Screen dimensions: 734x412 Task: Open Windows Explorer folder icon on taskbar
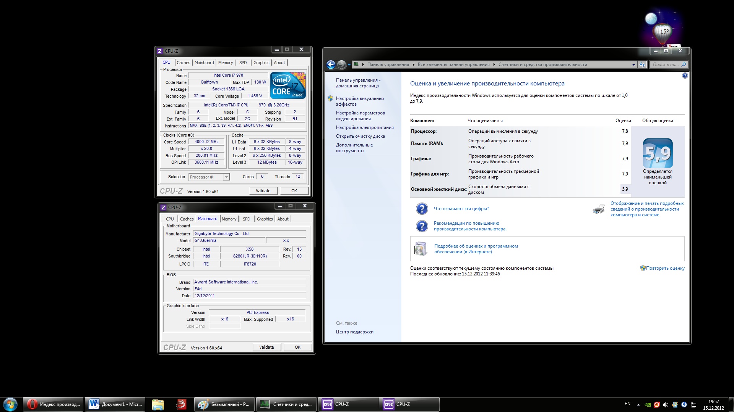[158, 404]
